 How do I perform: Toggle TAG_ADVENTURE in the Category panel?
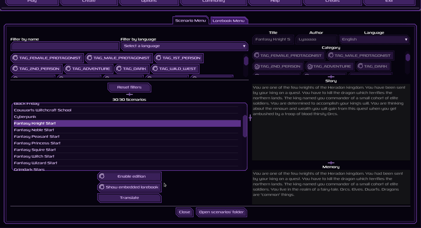(x=330, y=66)
